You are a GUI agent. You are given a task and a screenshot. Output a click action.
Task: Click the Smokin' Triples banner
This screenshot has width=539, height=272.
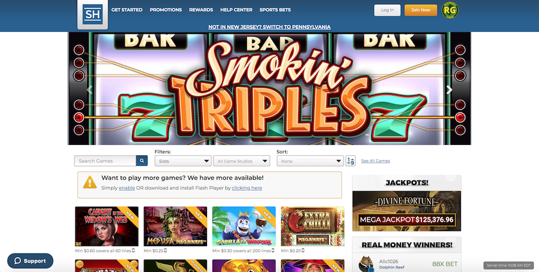coord(269,88)
